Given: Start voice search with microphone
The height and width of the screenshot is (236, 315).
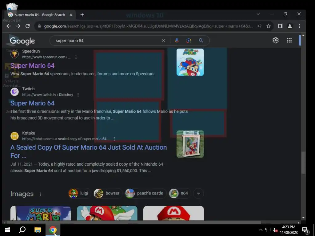Looking at the screenshot, I should tap(177, 41).
